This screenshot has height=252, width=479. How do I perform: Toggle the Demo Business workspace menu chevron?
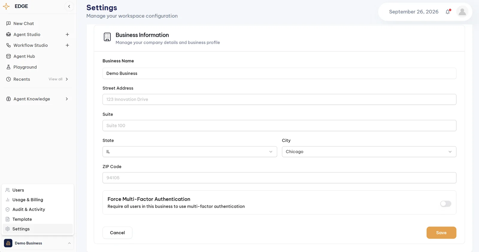coord(69,243)
